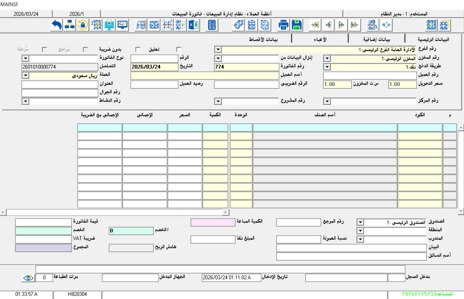Open the نوع الفاتورة dropdown
The image size is (464, 299).
(x=25, y=59)
